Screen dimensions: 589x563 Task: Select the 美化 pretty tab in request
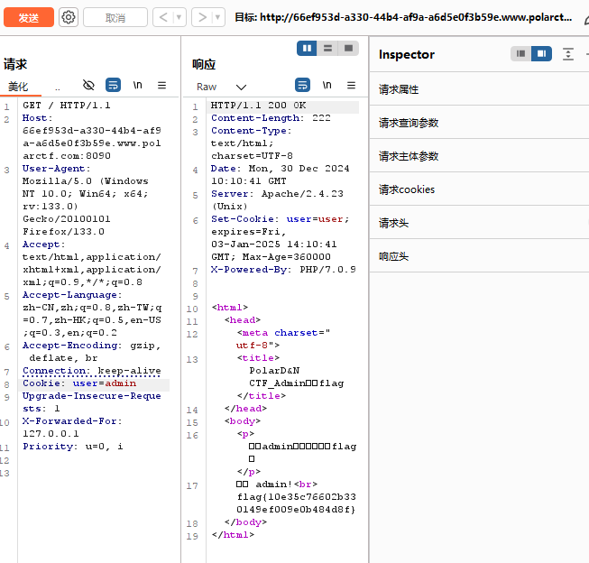pyautogui.click(x=18, y=87)
